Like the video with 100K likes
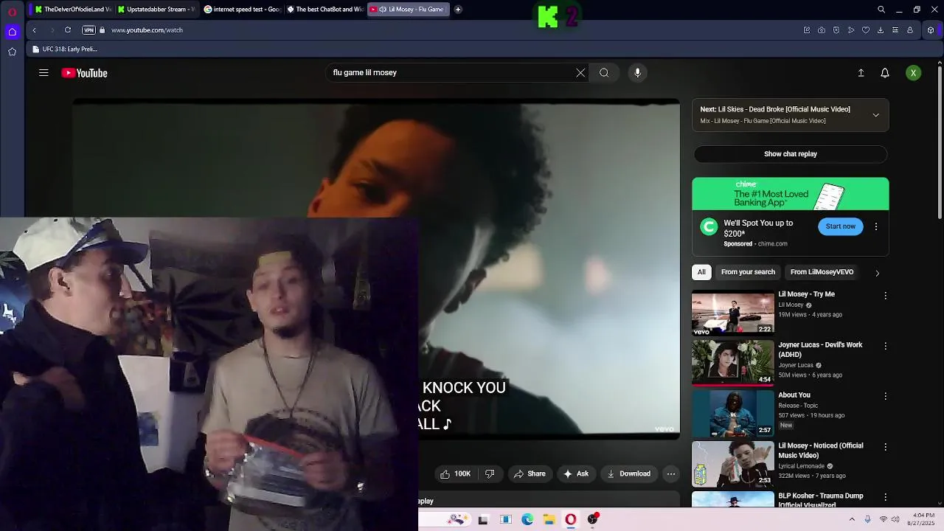Screen dimensions: 944x531 [x=455, y=474]
